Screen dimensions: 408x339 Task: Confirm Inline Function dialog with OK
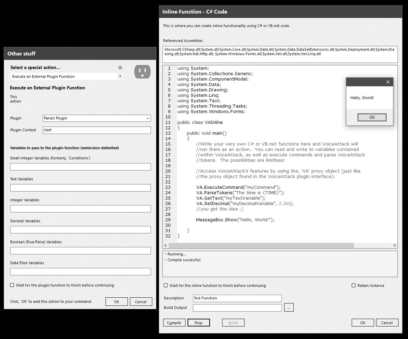click(x=363, y=323)
